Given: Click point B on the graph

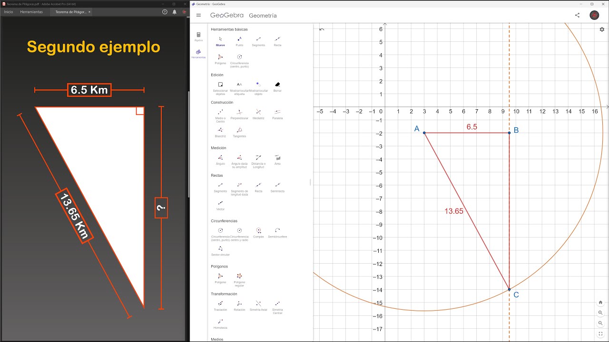Looking at the screenshot, I should coord(509,133).
